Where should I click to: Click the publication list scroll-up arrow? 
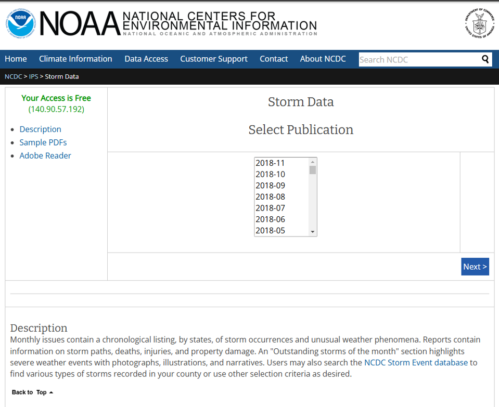coord(313,162)
